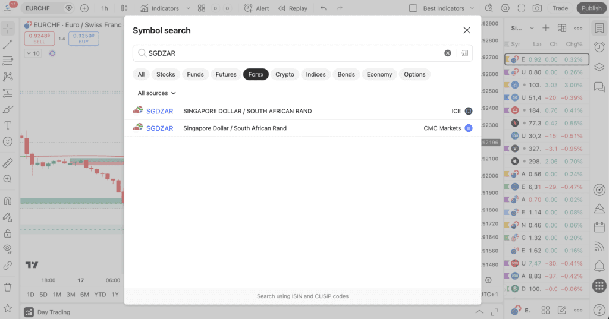This screenshot has width=609, height=319.
Task: Add a symbol to the watchlist
Action: click(x=546, y=28)
